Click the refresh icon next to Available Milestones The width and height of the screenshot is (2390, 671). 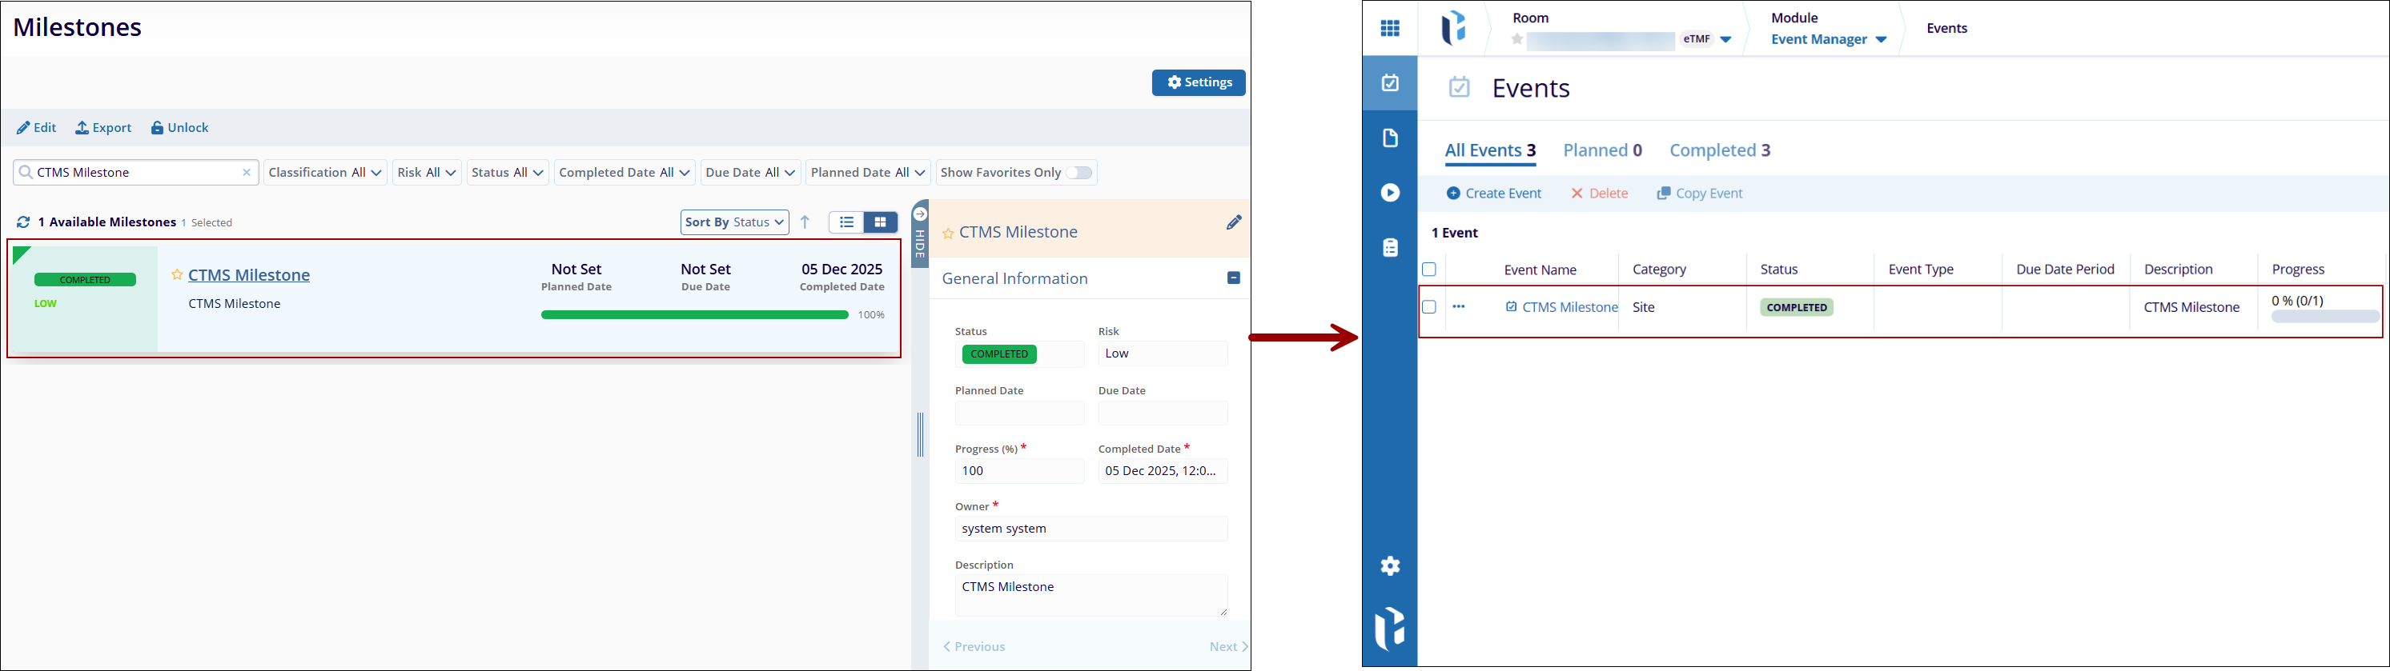[x=23, y=222]
